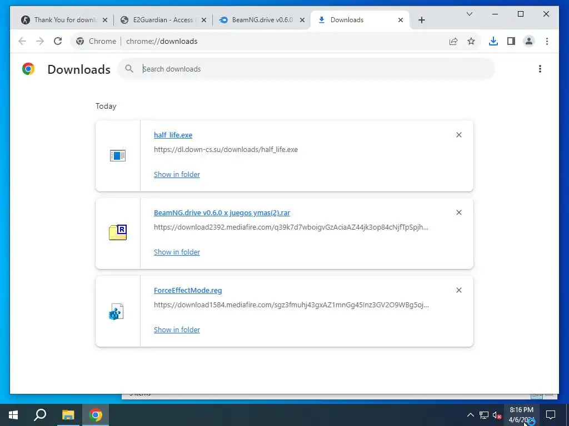Click the dl.down-cs.su source URL text

226,150
